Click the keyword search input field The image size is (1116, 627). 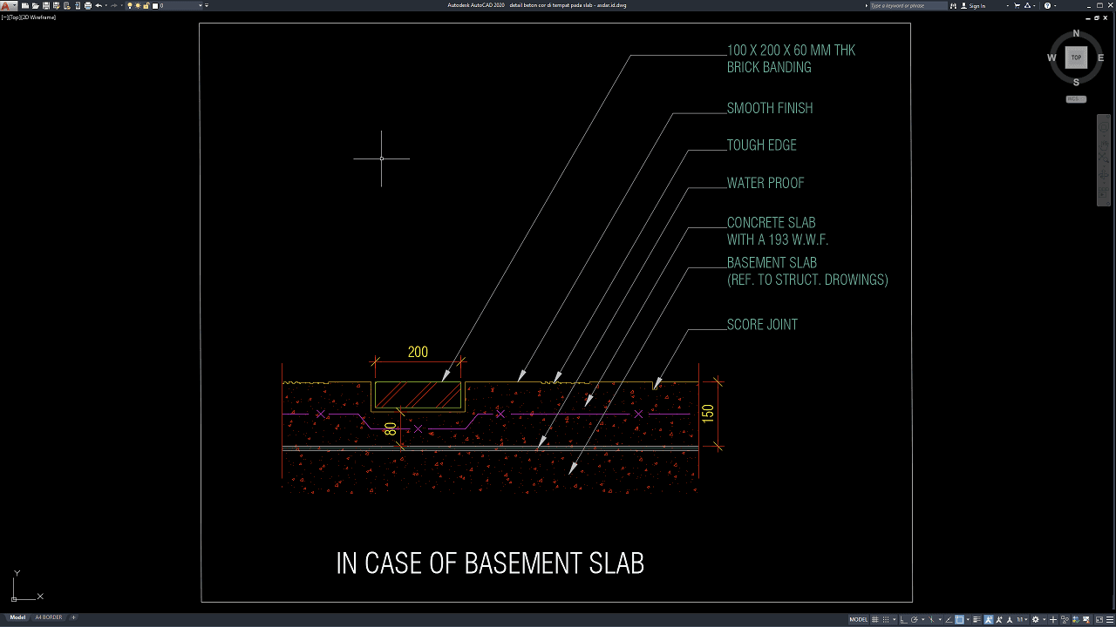[x=907, y=5]
